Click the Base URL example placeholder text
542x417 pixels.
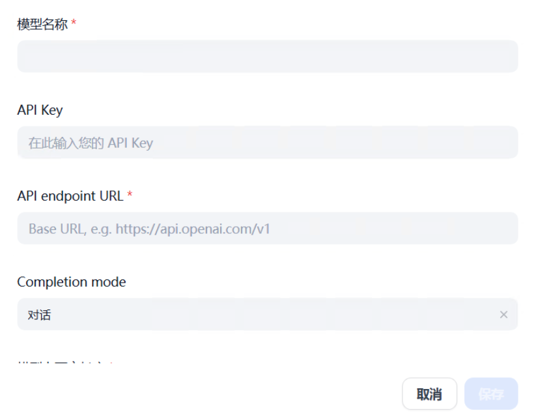coord(149,229)
